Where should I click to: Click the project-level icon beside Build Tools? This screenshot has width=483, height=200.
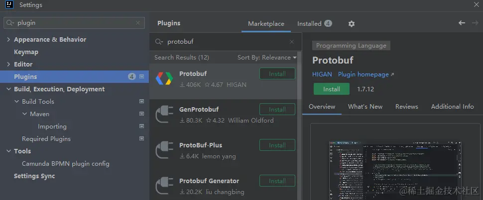point(142,101)
